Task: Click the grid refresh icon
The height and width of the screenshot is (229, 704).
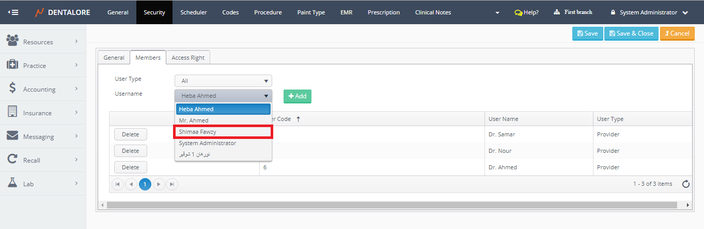Action: coord(686,184)
